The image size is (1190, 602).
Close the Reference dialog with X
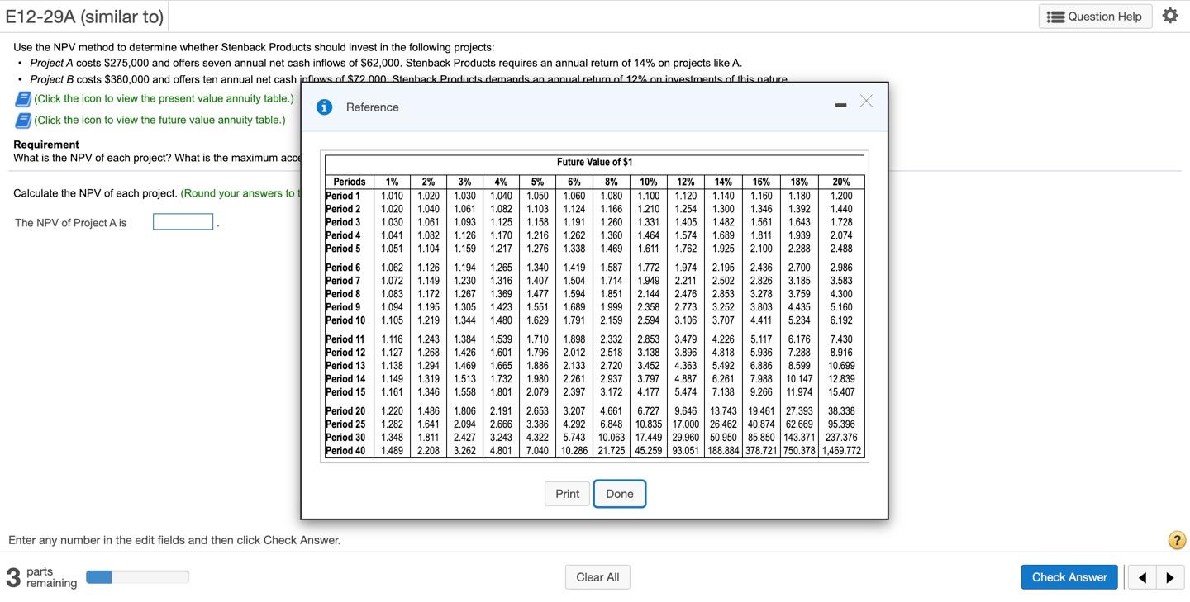[x=866, y=101]
